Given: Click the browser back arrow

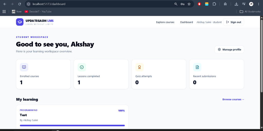Looking at the screenshot, I should [x=5, y=4].
